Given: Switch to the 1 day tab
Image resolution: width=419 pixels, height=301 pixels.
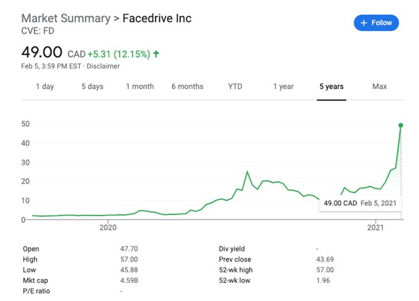Looking at the screenshot, I should (45, 86).
